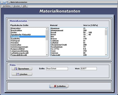The image size is (118, 95).
Task: Select the Eisen material row
Action: [78, 51]
